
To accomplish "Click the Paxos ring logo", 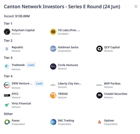I will click(x=7, y=122).
